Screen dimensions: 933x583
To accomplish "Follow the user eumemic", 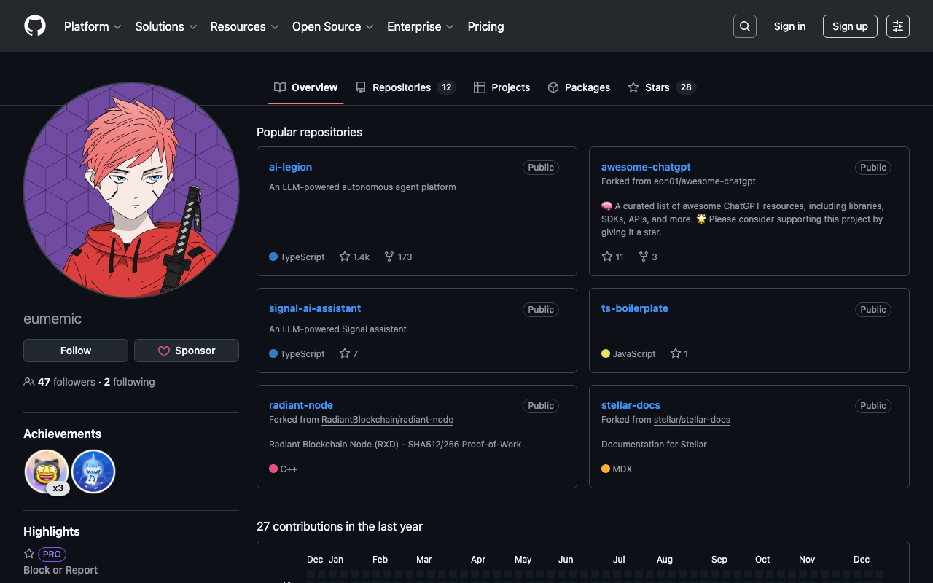I will (76, 351).
